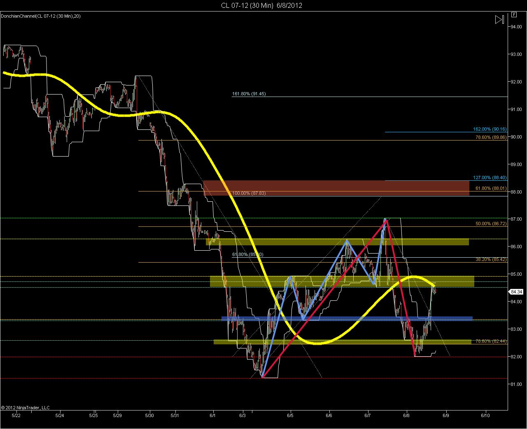Click the 5/30 date on the time axis

(x=150, y=416)
